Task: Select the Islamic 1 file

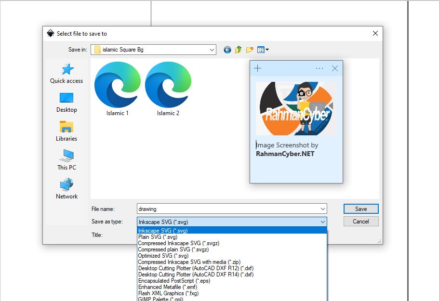Action: click(118, 89)
